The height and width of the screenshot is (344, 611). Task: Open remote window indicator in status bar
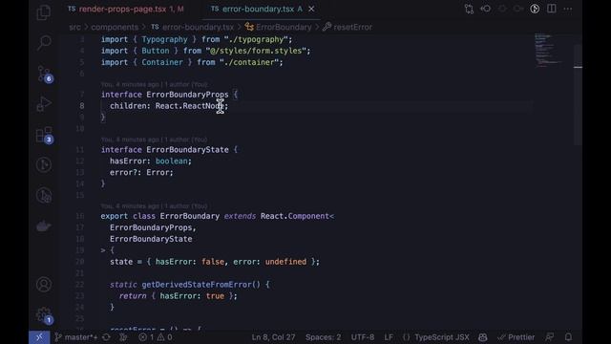click(x=39, y=337)
